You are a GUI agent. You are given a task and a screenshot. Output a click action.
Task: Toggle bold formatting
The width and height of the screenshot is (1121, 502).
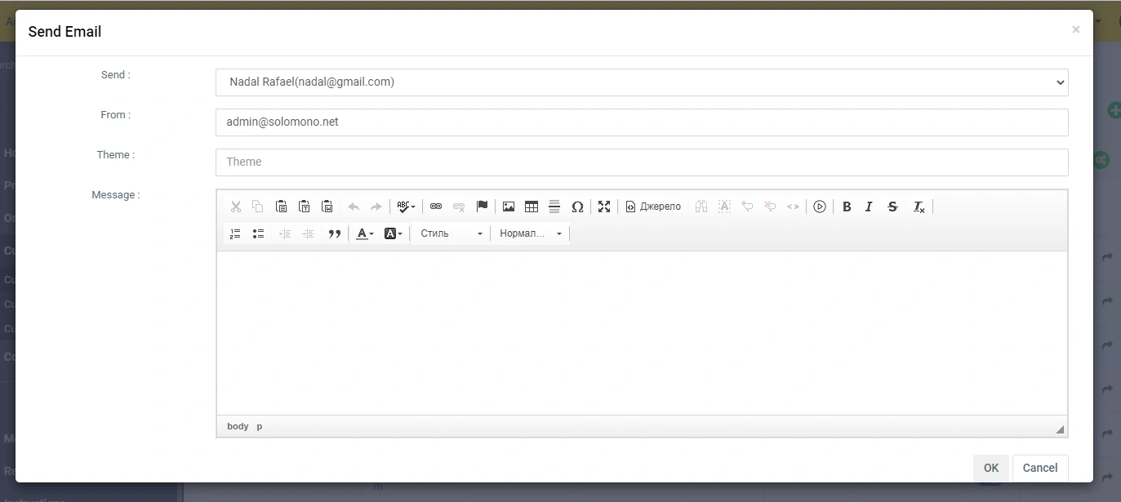point(847,207)
